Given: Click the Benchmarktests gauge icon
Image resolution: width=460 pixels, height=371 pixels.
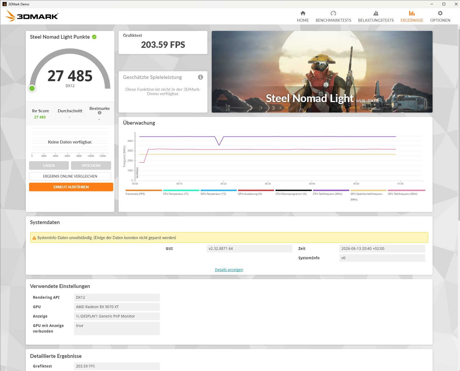Looking at the screenshot, I should 333,13.
